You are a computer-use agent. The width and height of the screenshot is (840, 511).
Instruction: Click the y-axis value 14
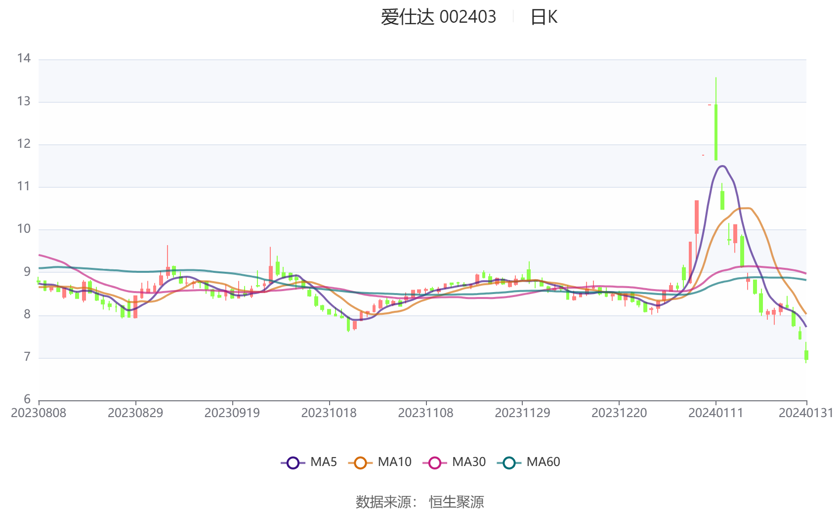click(24, 58)
